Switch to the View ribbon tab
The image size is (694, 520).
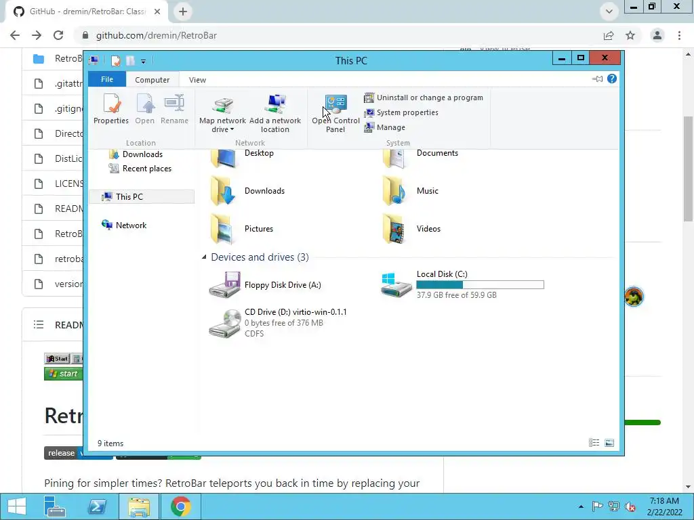(x=197, y=80)
